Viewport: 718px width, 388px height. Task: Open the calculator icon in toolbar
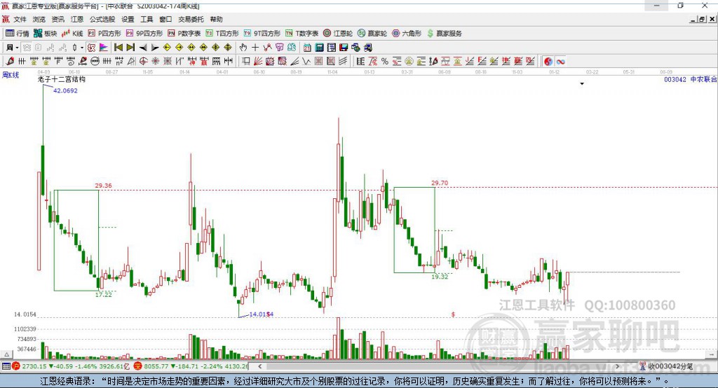pyautogui.click(x=319, y=48)
